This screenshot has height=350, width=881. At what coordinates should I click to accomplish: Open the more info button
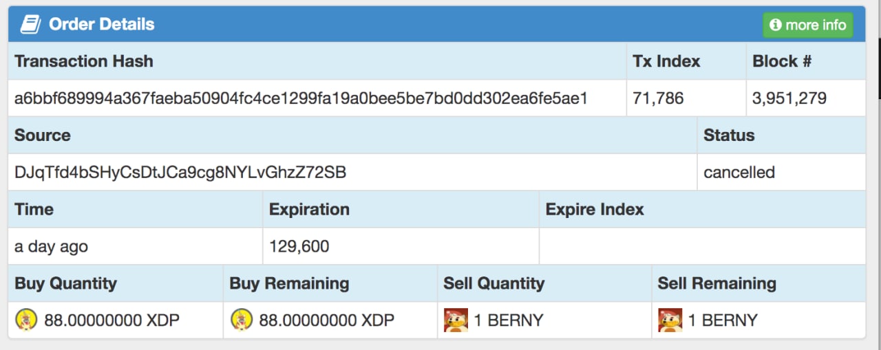[x=808, y=25]
